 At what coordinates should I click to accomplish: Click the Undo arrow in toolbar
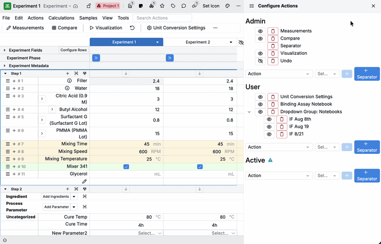(x=132, y=28)
